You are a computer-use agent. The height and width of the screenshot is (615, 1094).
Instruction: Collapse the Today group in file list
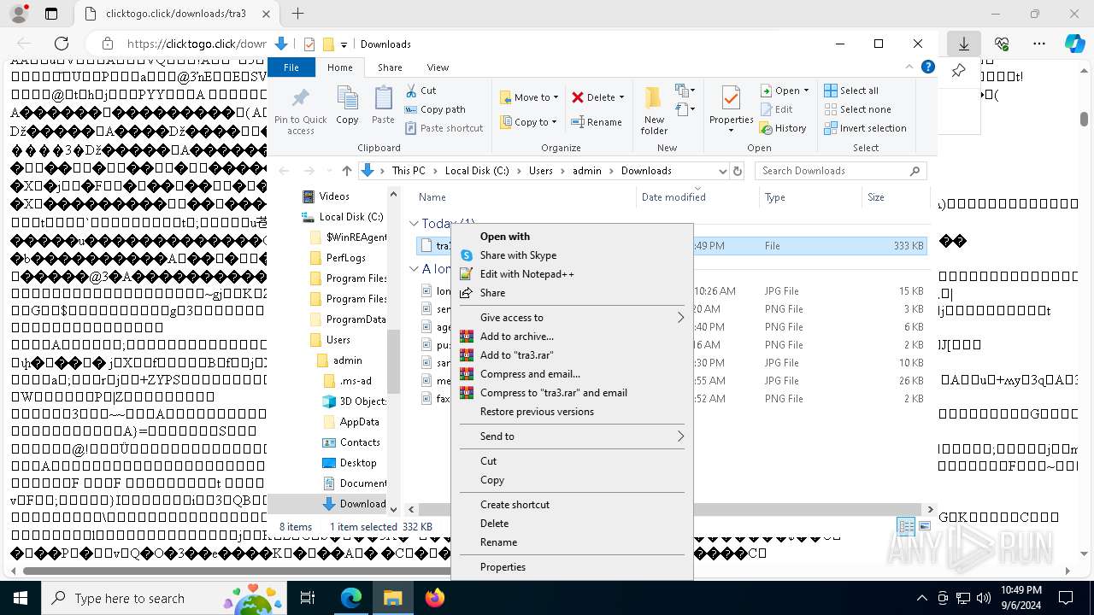click(415, 224)
